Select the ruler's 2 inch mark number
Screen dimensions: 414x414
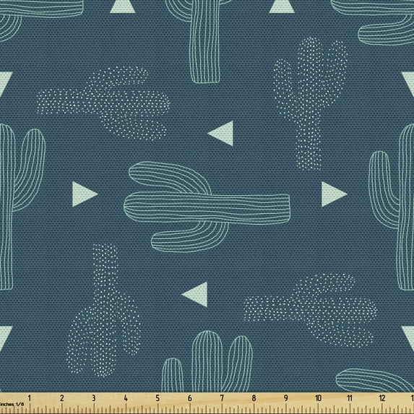tap(62, 398)
